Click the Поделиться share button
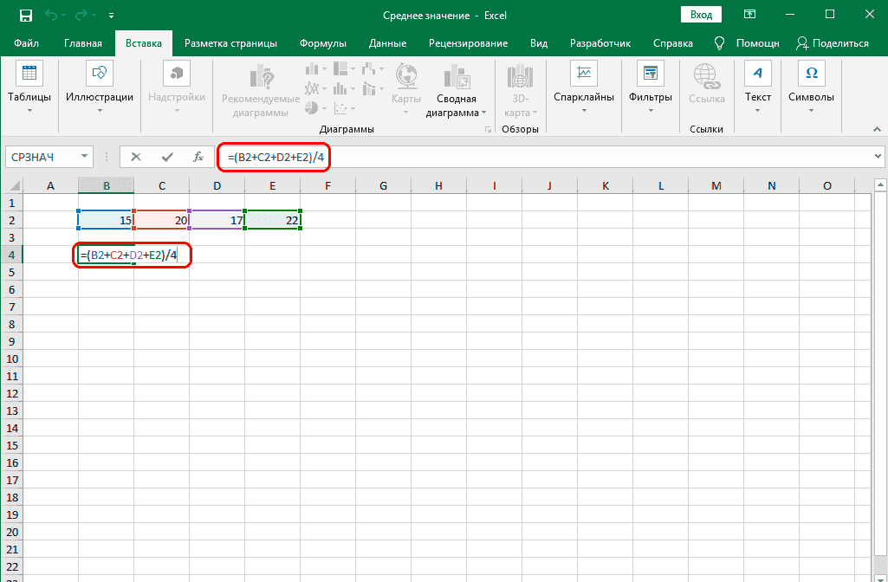The width and height of the screenshot is (888, 582). pyautogui.click(x=832, y=43)
